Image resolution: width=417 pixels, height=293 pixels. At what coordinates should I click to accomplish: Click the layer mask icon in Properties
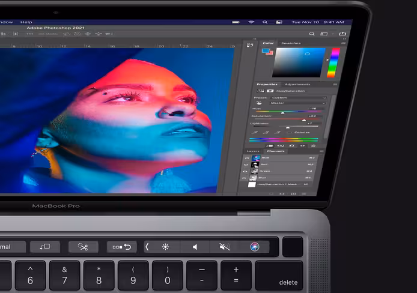coord(270,91)
